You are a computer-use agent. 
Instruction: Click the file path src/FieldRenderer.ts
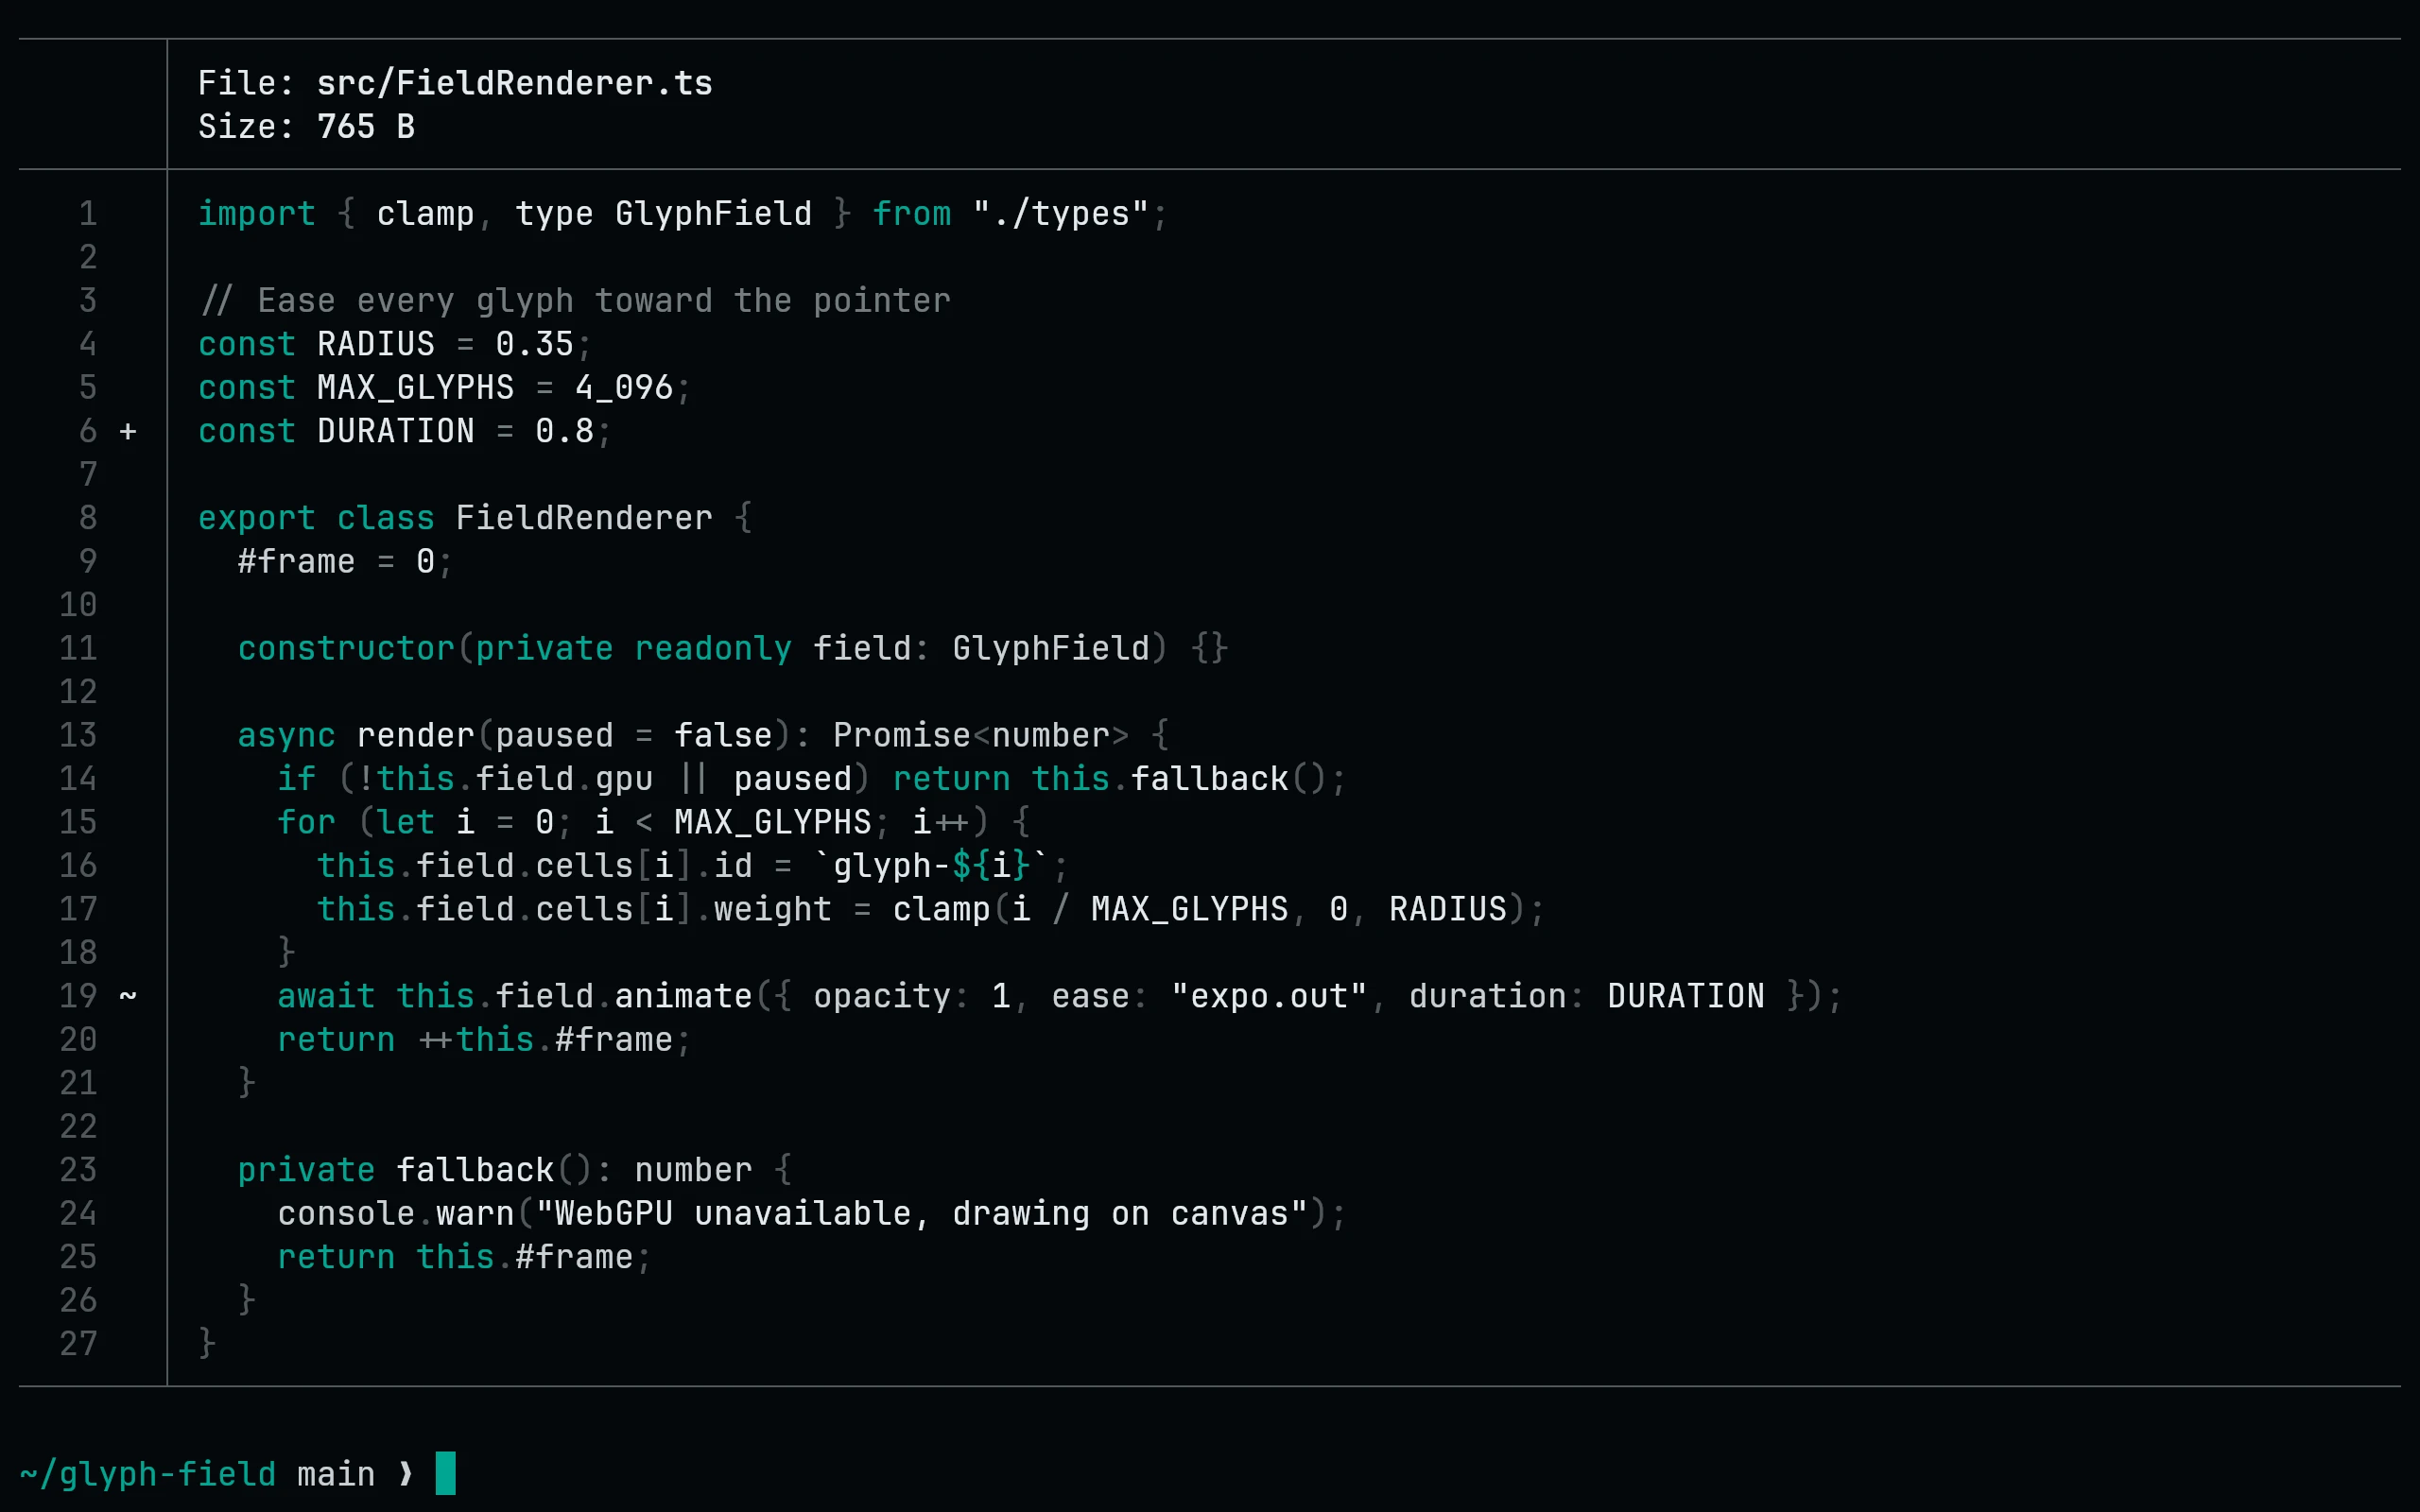(x=514, y=83)
